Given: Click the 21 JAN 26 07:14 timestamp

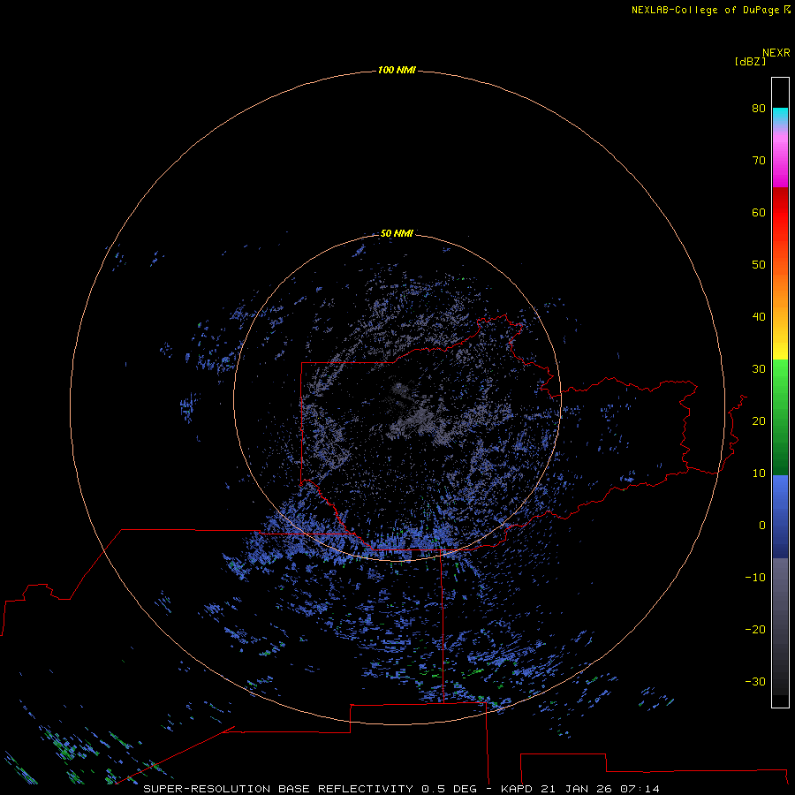Looking at the screenshot, I should coord(600,789).
